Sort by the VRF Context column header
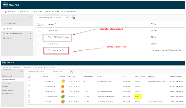This screenshot has width=186, height=108. [140, 76]
